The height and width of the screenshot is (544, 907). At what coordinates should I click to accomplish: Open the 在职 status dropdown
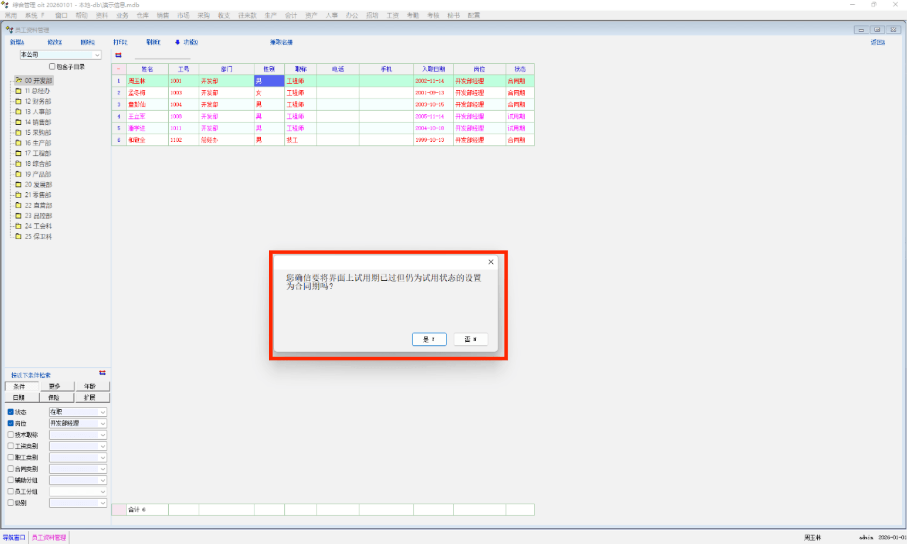click(103, 412)
